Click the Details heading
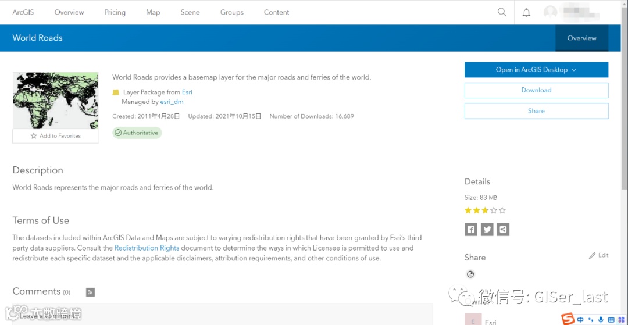Screen dimensions: 628x325 tap(477, 182)
